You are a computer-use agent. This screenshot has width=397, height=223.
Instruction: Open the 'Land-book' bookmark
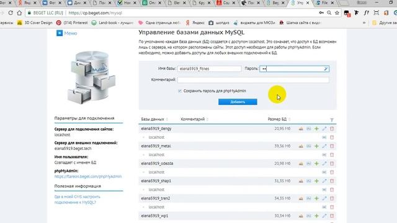point(112,23)
